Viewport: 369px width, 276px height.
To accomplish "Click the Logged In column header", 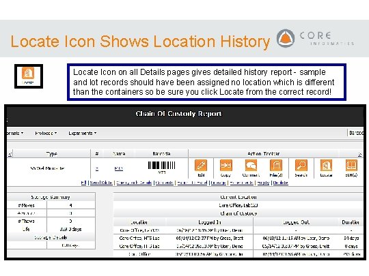I will pyautogui.click(x=210, y=222).
